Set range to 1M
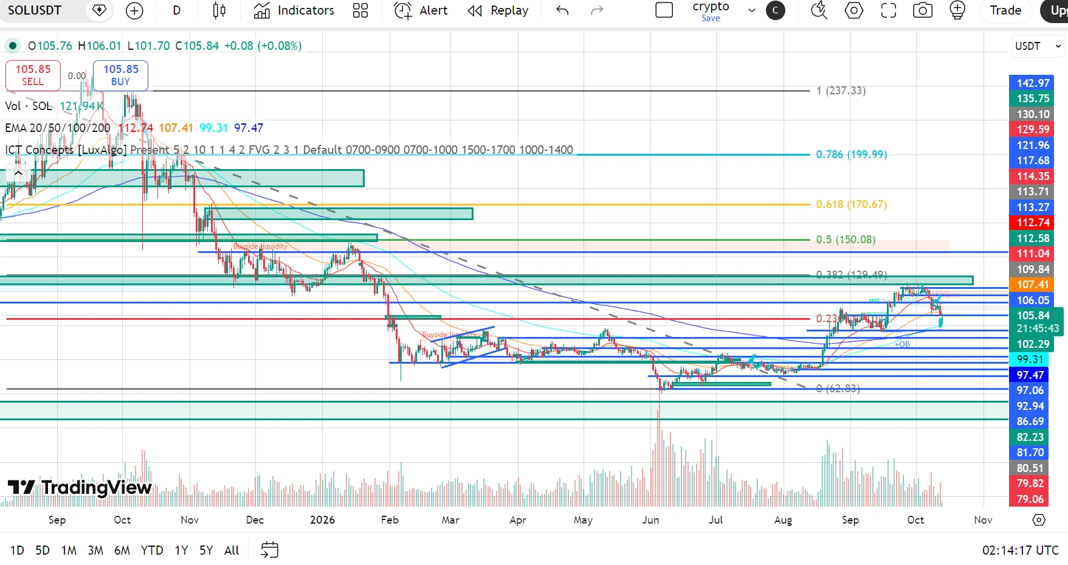This screenshot has width=1068, height=565. point(69,550)
